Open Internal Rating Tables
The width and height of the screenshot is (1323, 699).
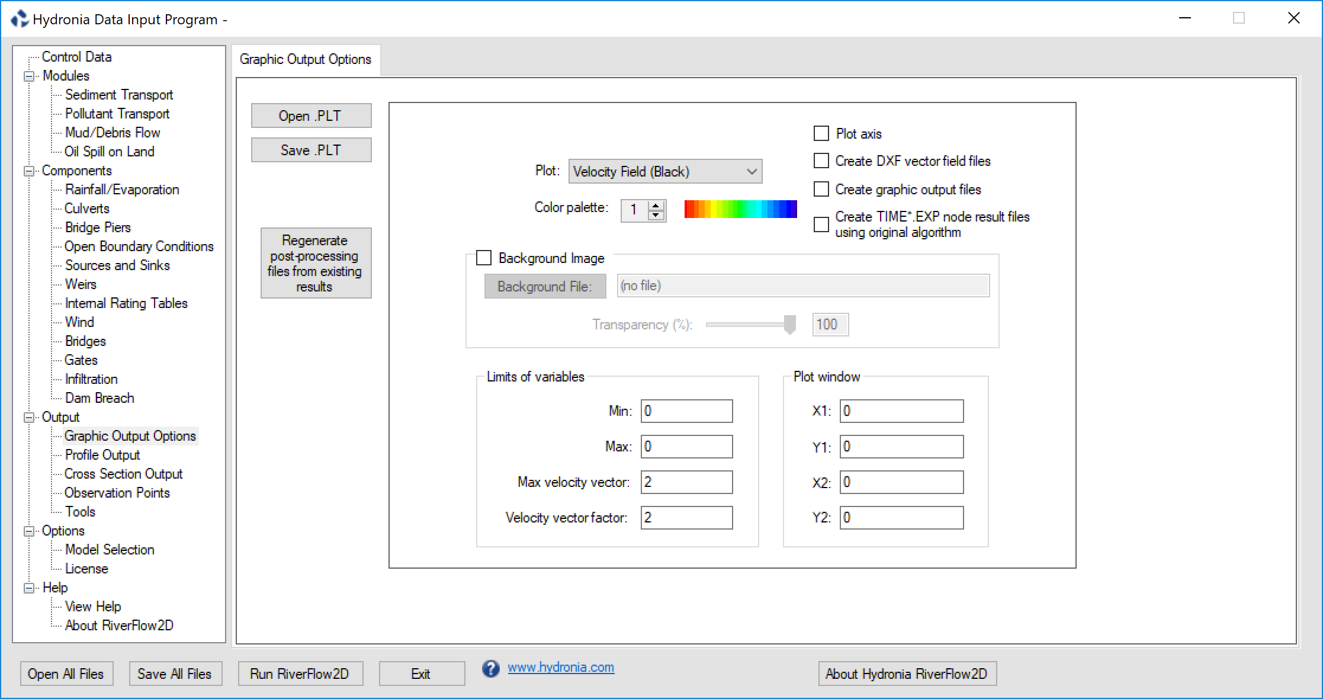pos(126,303)
